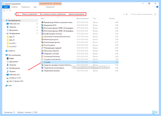Open the quick access toolbar customize arrow
The width and height of the screenshot is (161, 116).
(10, 10)
